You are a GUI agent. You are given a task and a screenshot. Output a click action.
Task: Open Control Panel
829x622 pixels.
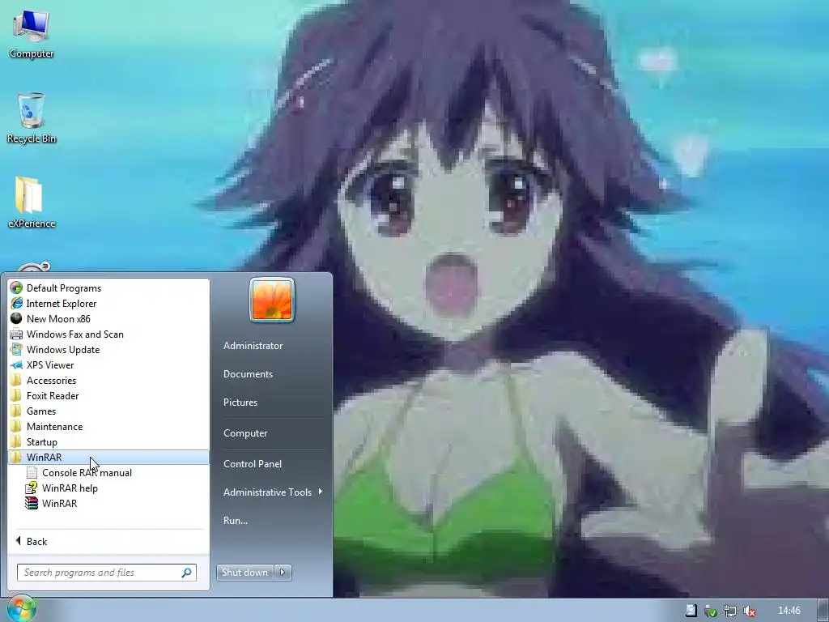(x=253, y=464)
